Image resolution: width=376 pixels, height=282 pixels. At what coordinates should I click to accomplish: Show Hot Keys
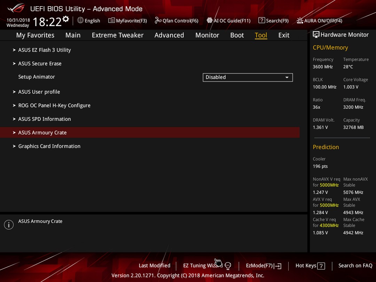(310, 265)
